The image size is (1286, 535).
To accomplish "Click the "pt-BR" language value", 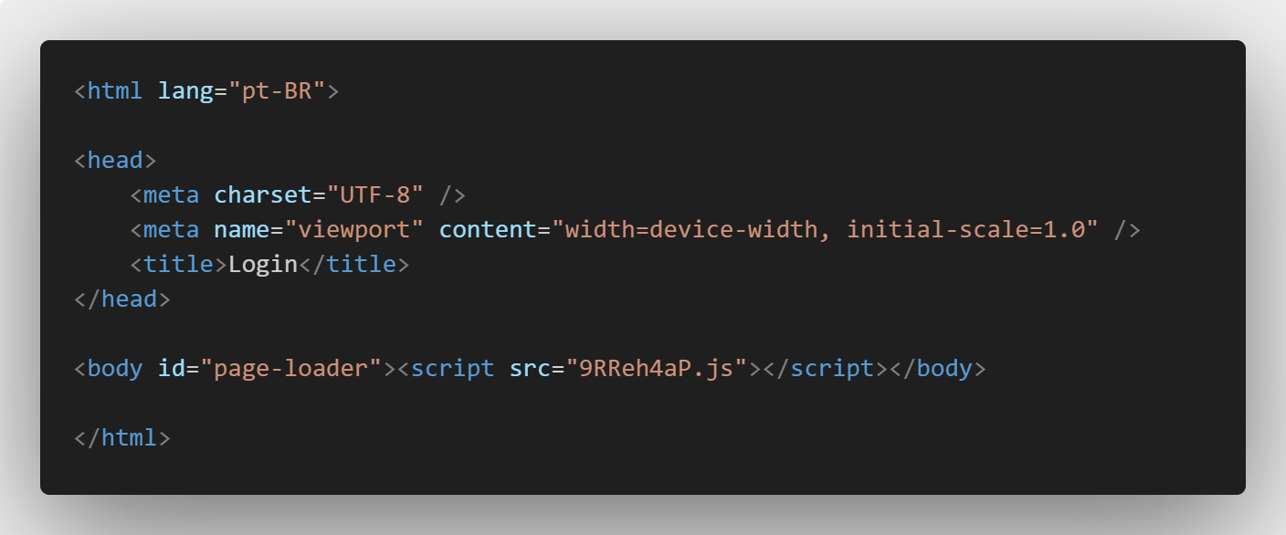I will pyautogui.click(x=277, y=91).
